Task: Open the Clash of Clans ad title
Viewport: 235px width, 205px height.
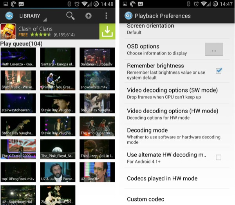Action: (35, 29)
